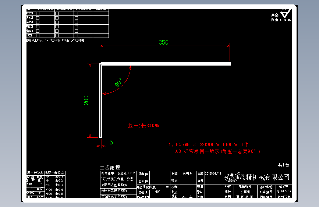The height and width of the screenshot is (207, 319).
Task: Click the 90° angle dimension label
Action: (x=118, y=82)
